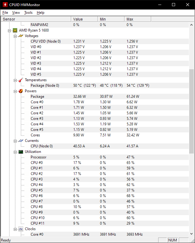Click the Temperatures thermometer icon
Viewport: 195px width, 243px height.
[21, 80]
